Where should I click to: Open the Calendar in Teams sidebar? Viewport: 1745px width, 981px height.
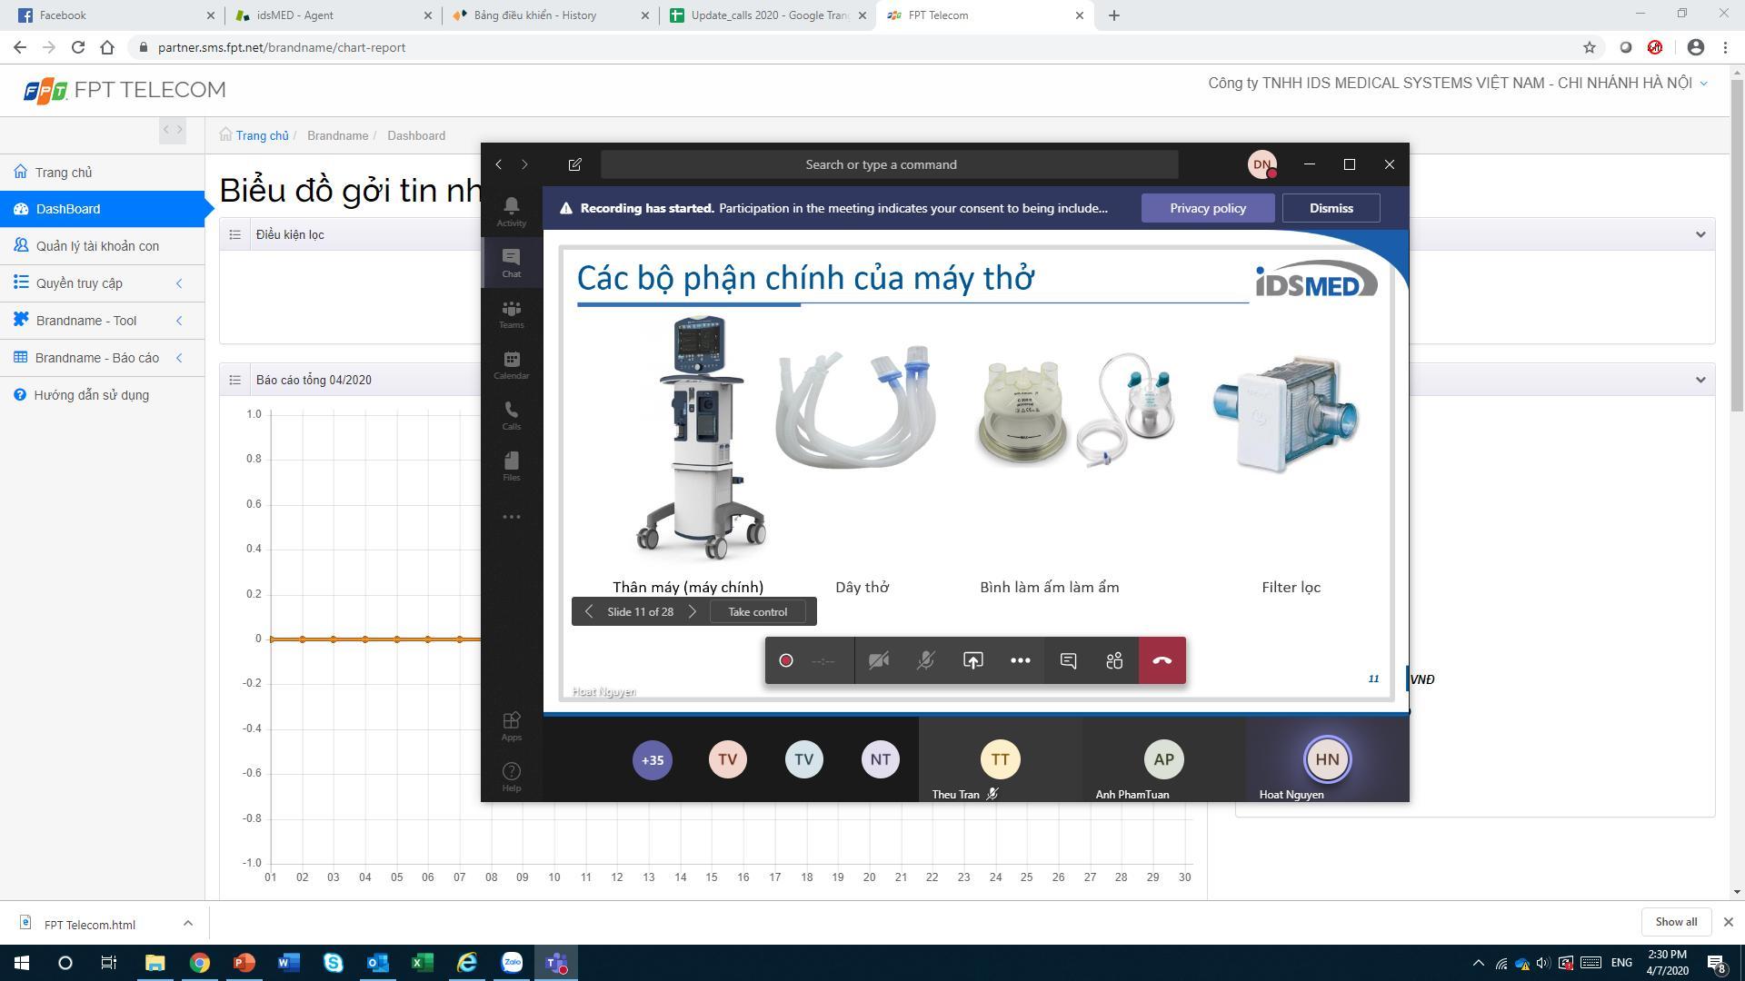coord(511,365)
